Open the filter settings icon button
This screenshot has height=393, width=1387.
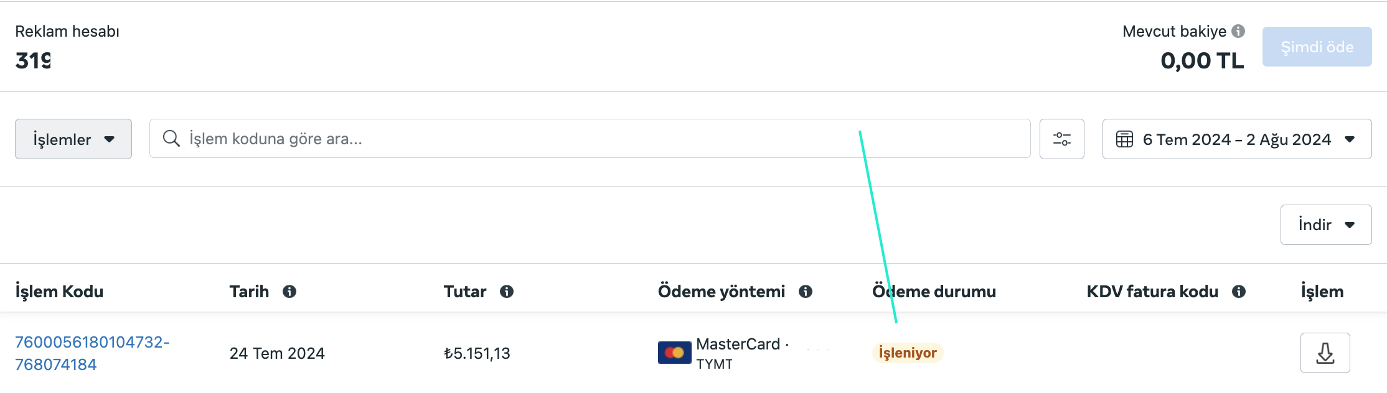[x=1062, y=139]
